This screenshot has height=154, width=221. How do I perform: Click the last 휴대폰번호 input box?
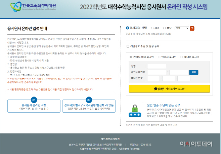coord(184,78)
